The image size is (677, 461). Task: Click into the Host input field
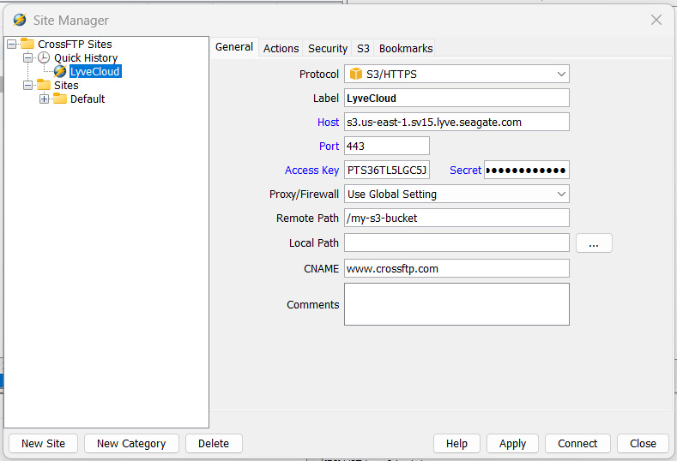[x=456, y=123]
